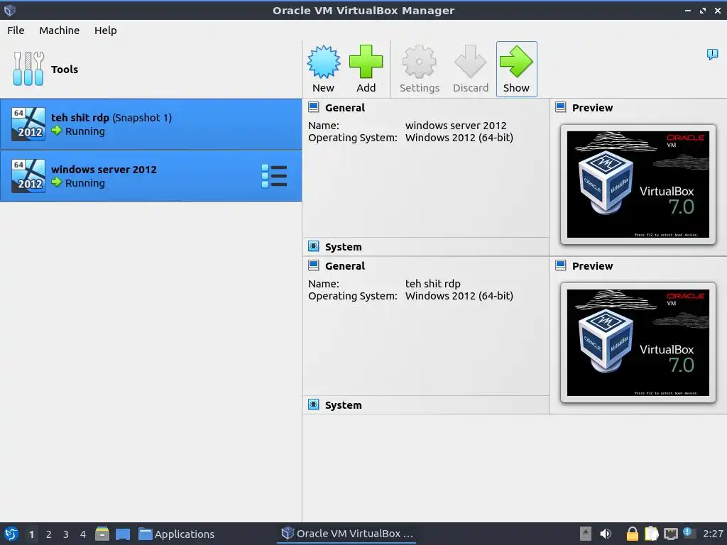
Task: Click the eject removable media tray icon
Action: coord(586,534)
